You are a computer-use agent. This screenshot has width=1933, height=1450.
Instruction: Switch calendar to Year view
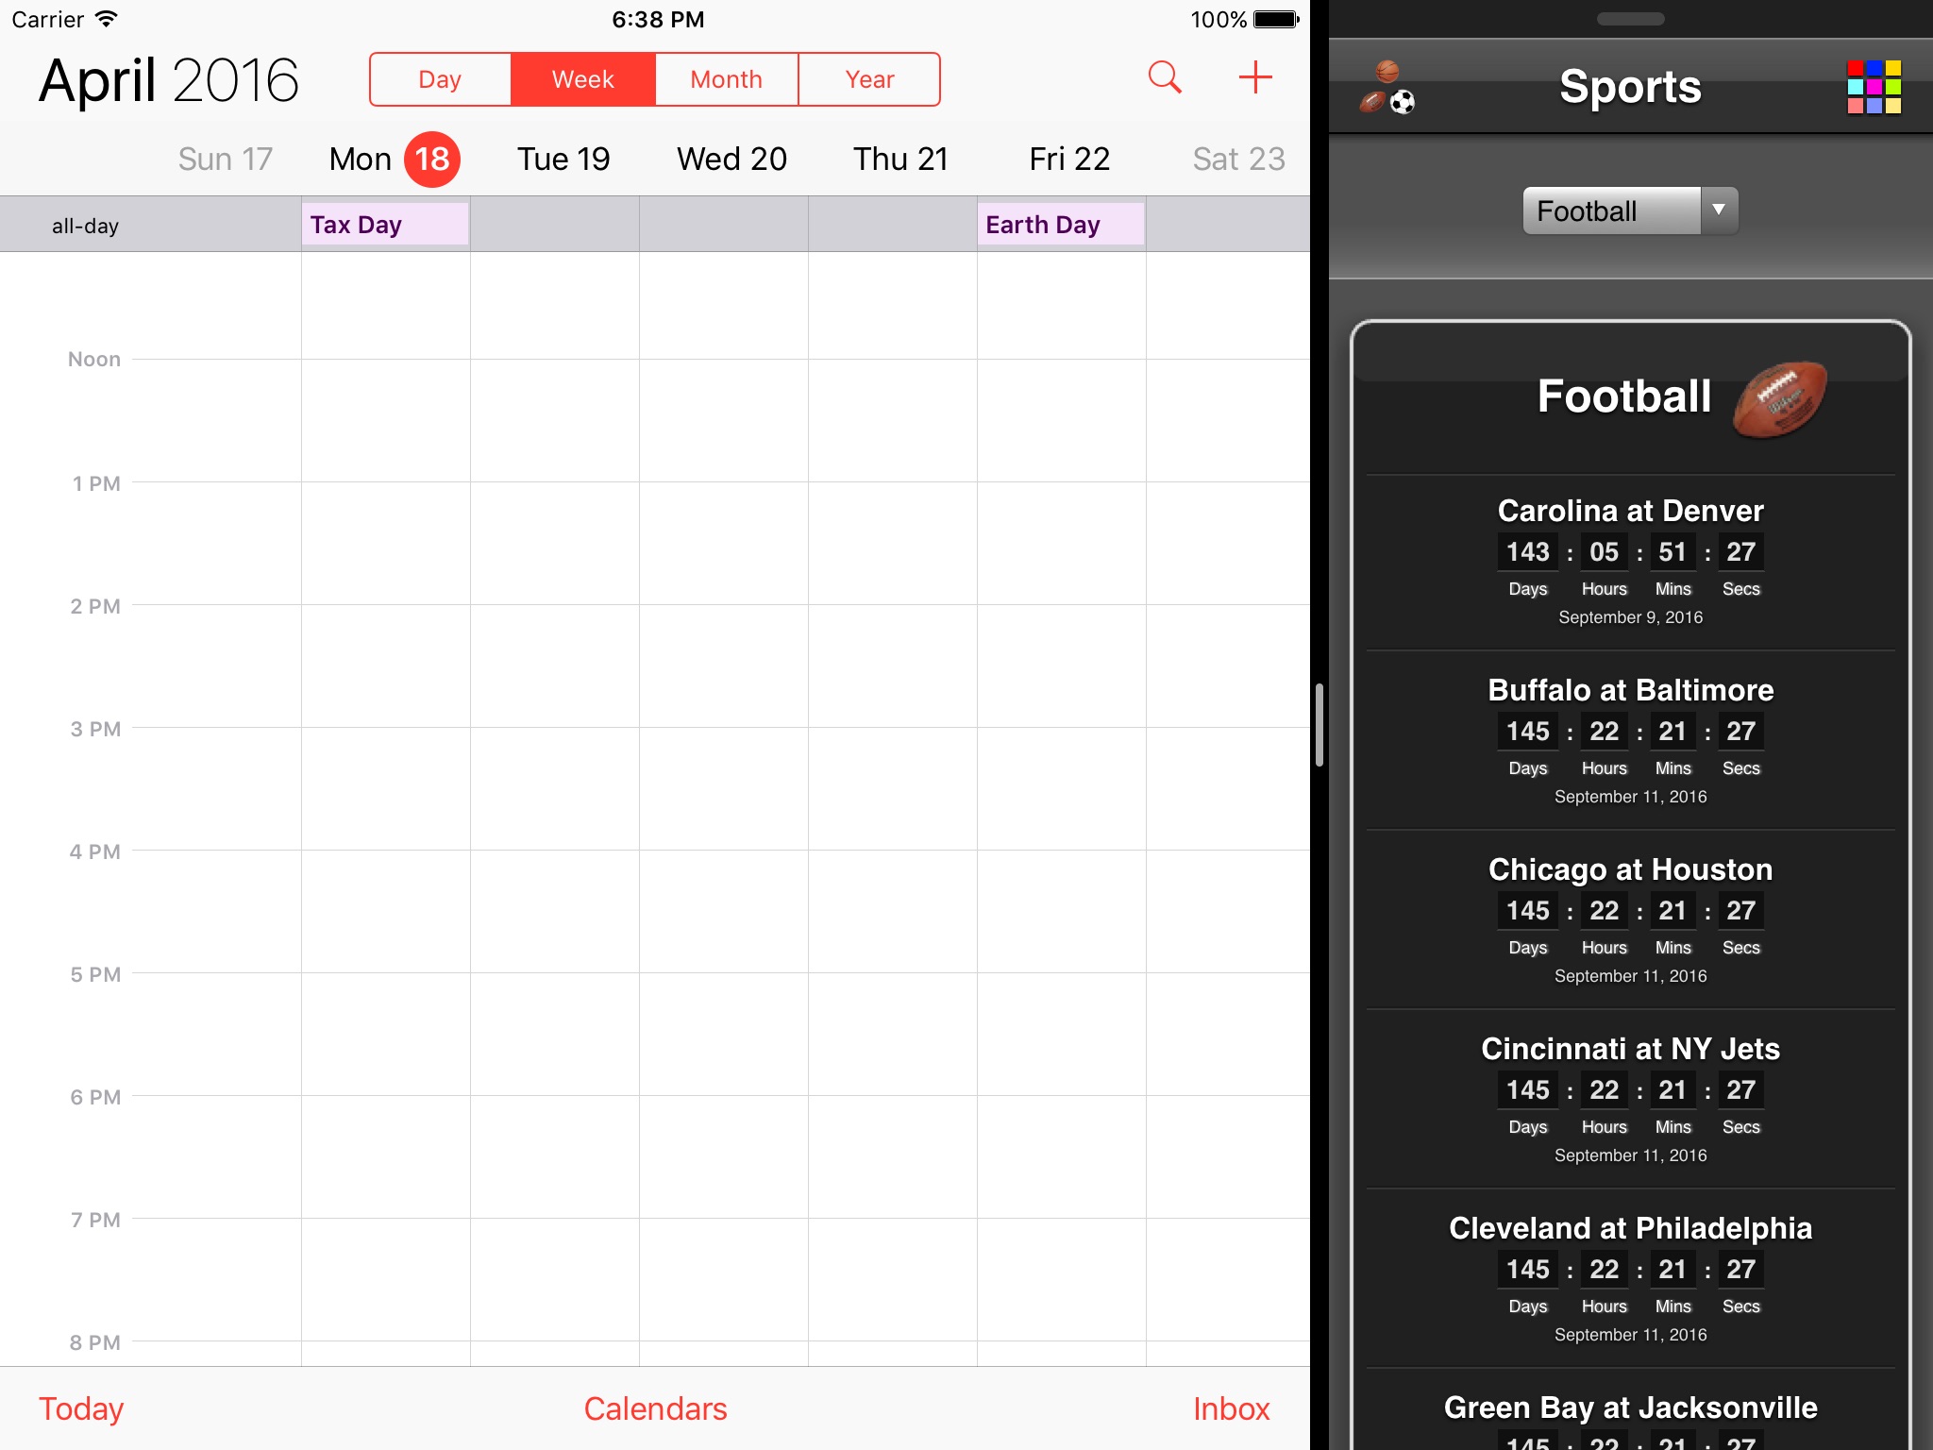(x=869, y=79)
